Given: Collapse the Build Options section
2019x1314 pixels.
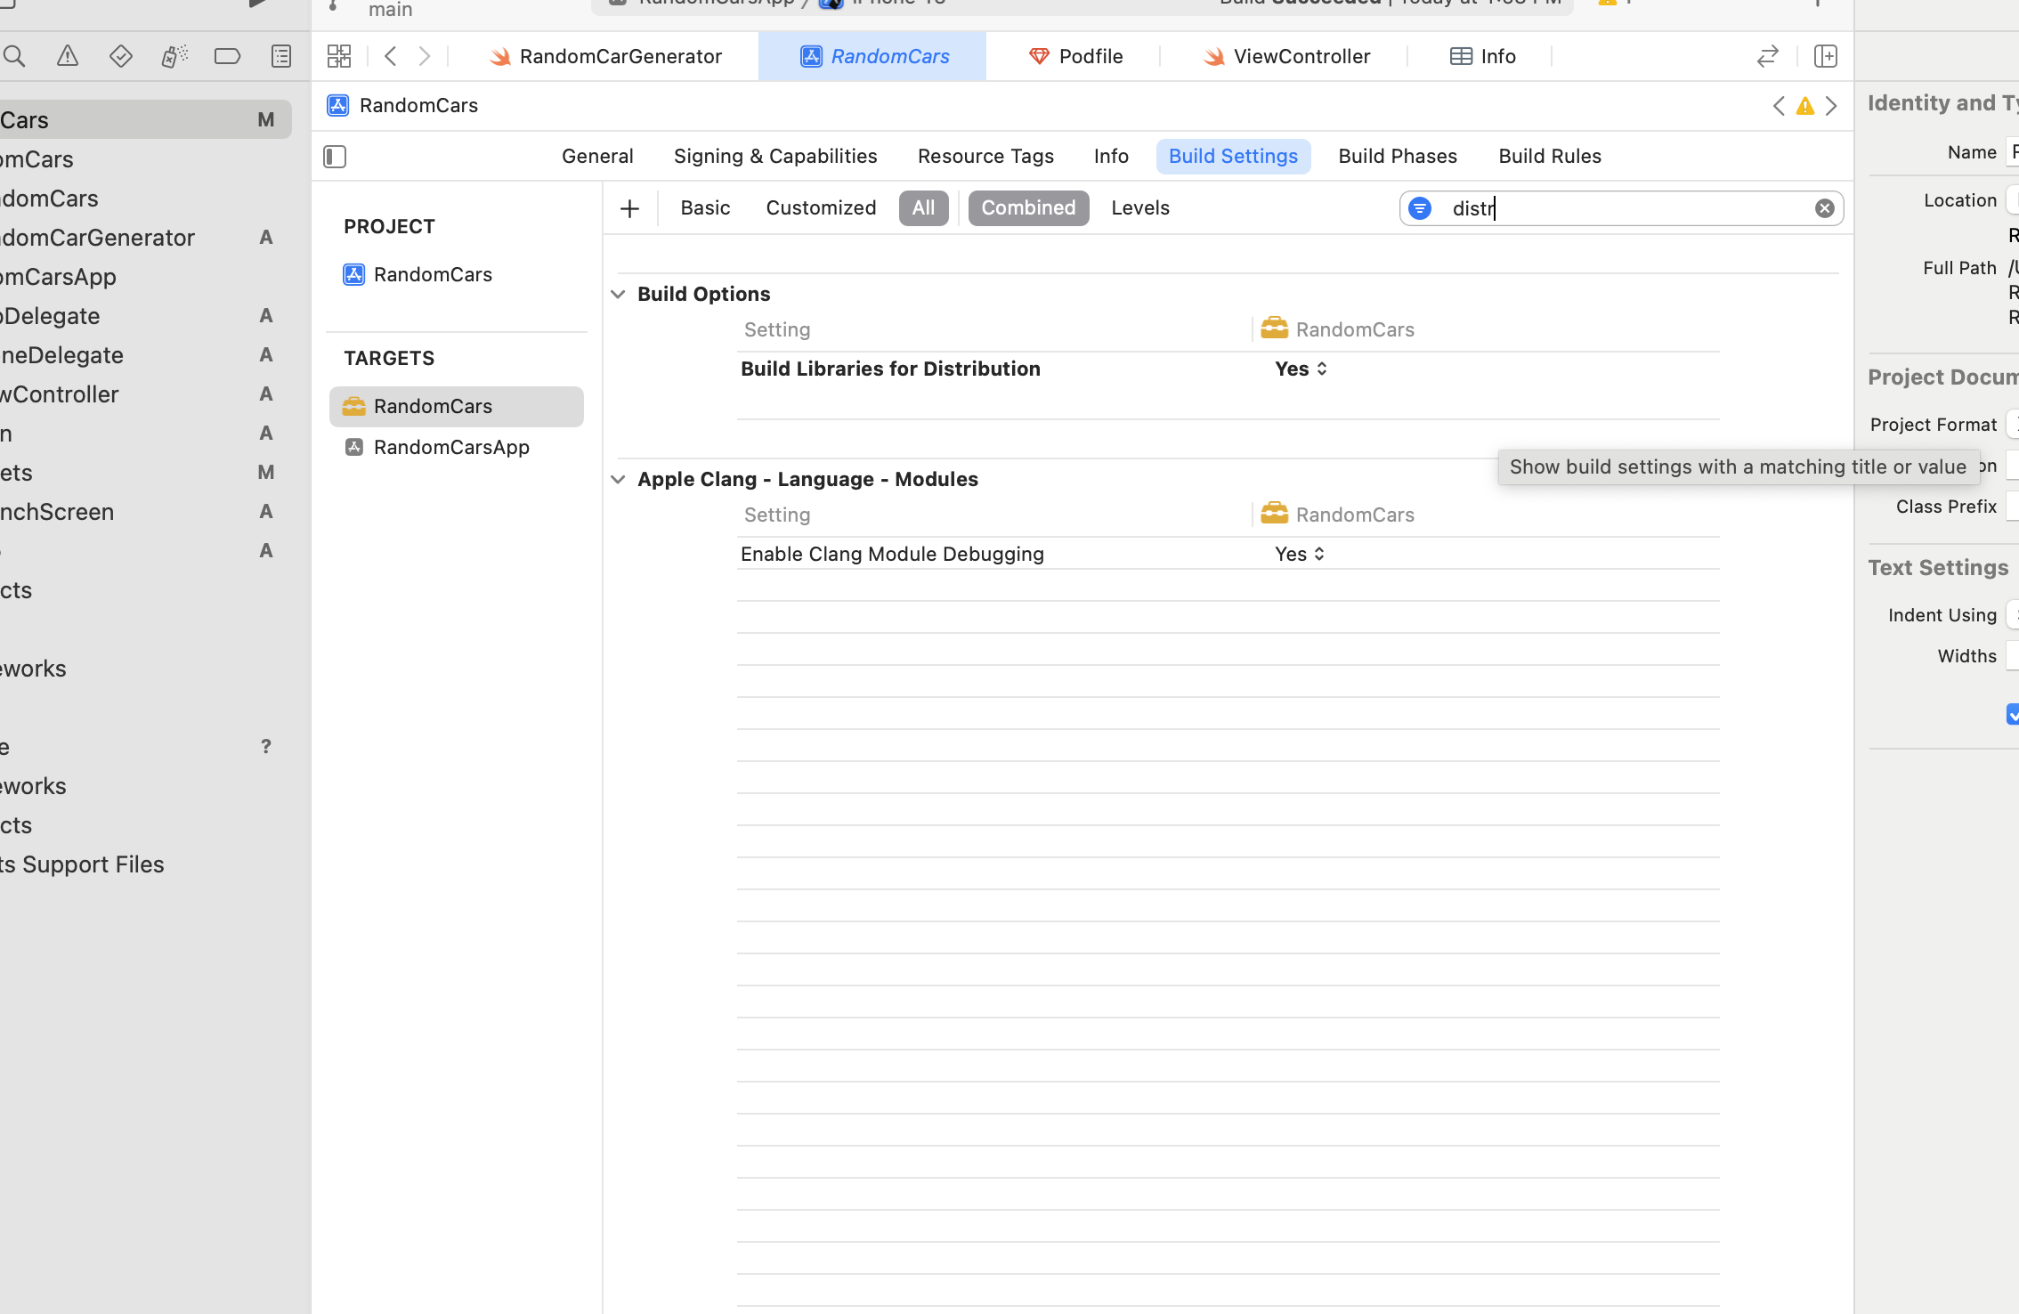Looking at the screenshot, I should [618, 294].
